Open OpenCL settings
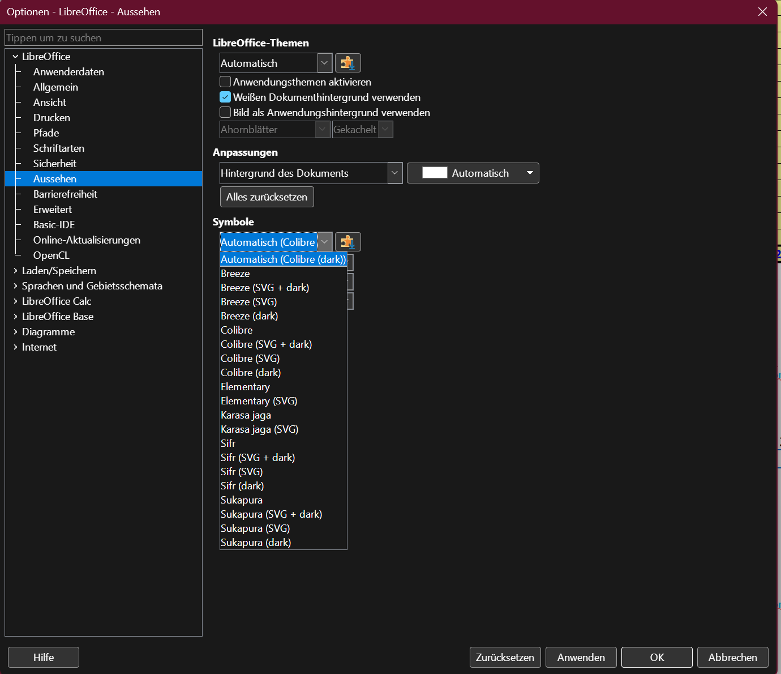The image size is (781, 674). pyautogui.click(x=51, y=255)
